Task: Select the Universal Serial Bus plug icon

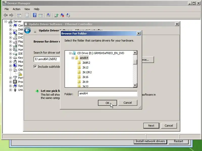Action: [x=15, y=90]
